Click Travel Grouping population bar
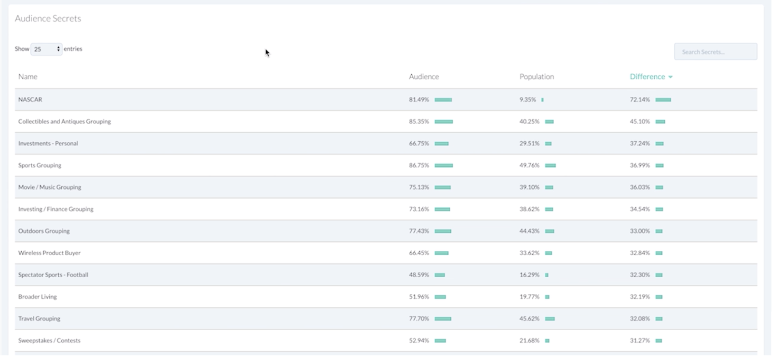The image size is (772, 358). [550, 319]
